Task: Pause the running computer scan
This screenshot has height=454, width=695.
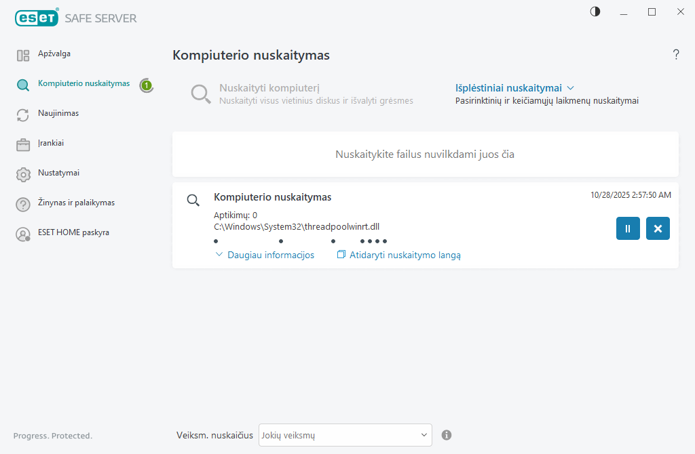Action: (628, 228)
